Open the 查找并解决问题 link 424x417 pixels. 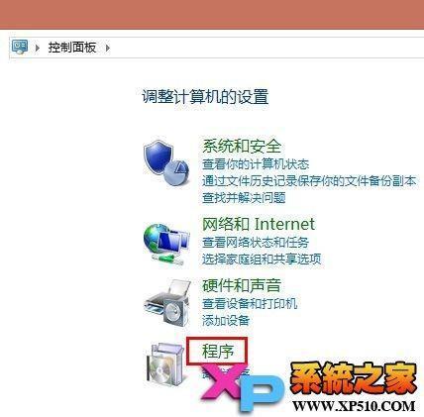(x=244, y=198)
